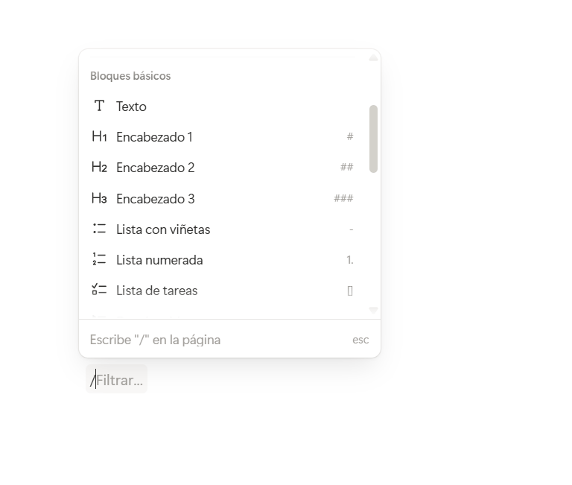
Task: Click the H1 heading icon
Action: coord(99,136)
